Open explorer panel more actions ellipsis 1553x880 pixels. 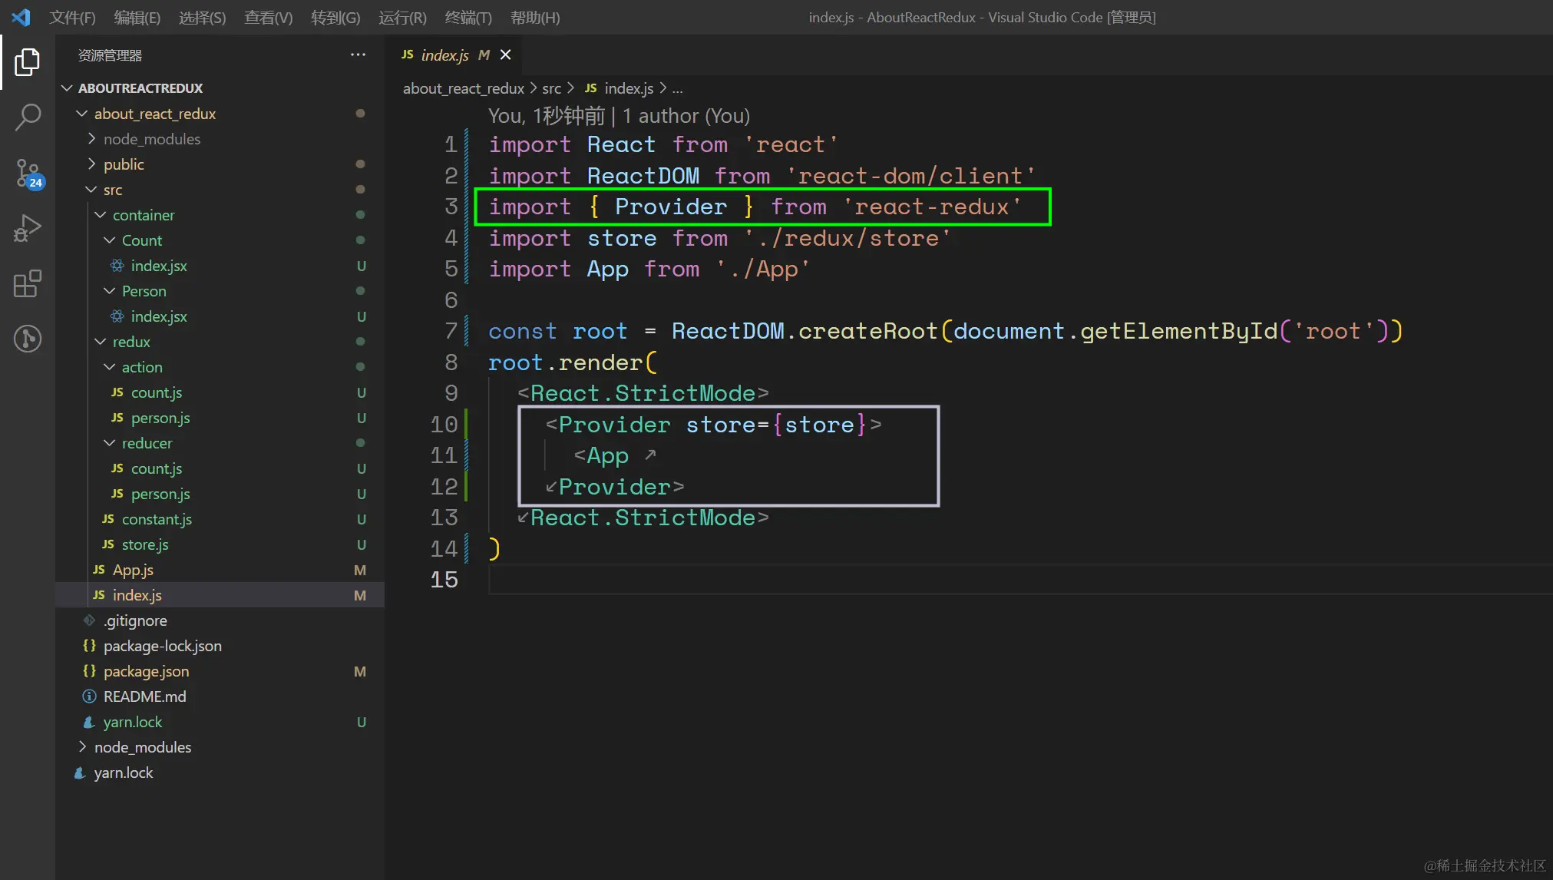coord(358,55)
